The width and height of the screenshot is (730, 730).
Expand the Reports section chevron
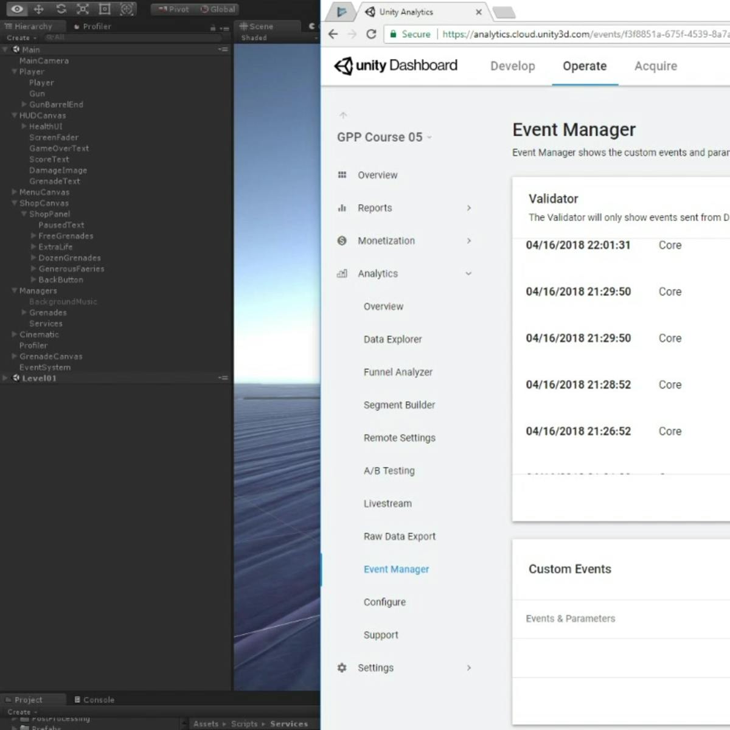(x=469, y=208)
